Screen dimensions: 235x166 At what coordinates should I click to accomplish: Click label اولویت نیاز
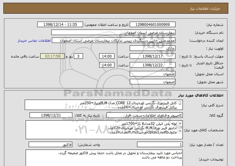coord(215,48)
